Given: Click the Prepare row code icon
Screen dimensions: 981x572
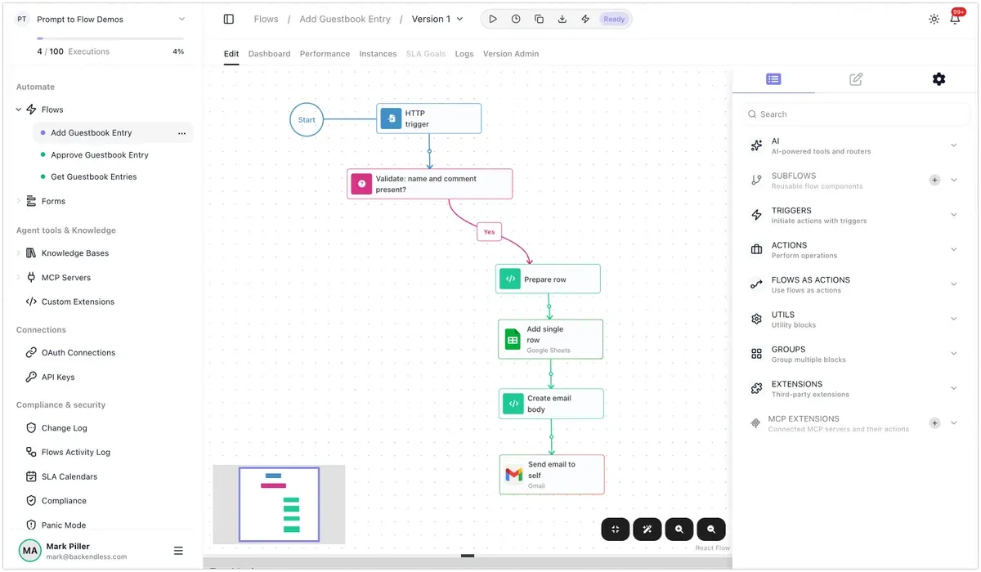Looking at the screenshot, I should (x=510, y=279).
